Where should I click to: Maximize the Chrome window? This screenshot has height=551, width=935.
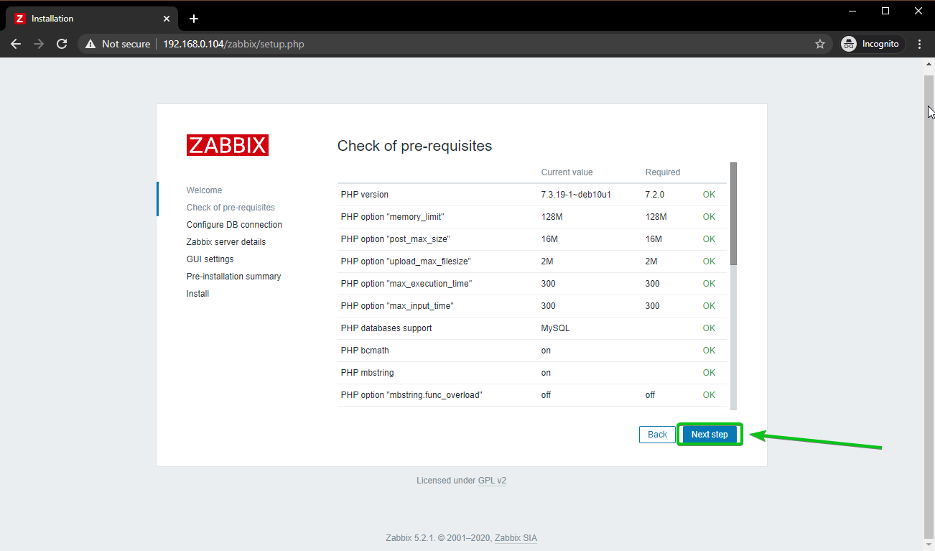(885, 11)
